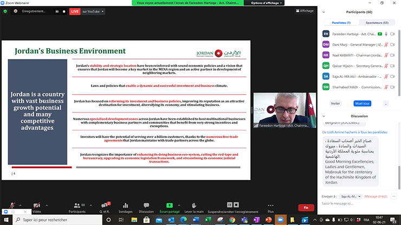The height and width of the screenshot is (225, 401).
Task: Unmute the microphone in the toolbar
Action: [12, 206]
